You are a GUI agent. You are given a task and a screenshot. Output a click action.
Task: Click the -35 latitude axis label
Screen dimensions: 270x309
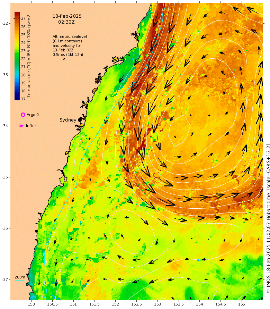tap(5, 177)
